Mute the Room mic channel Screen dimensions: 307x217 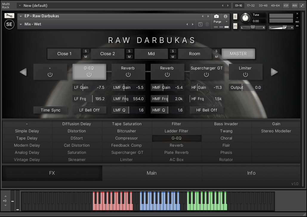[x=217, y=57]
